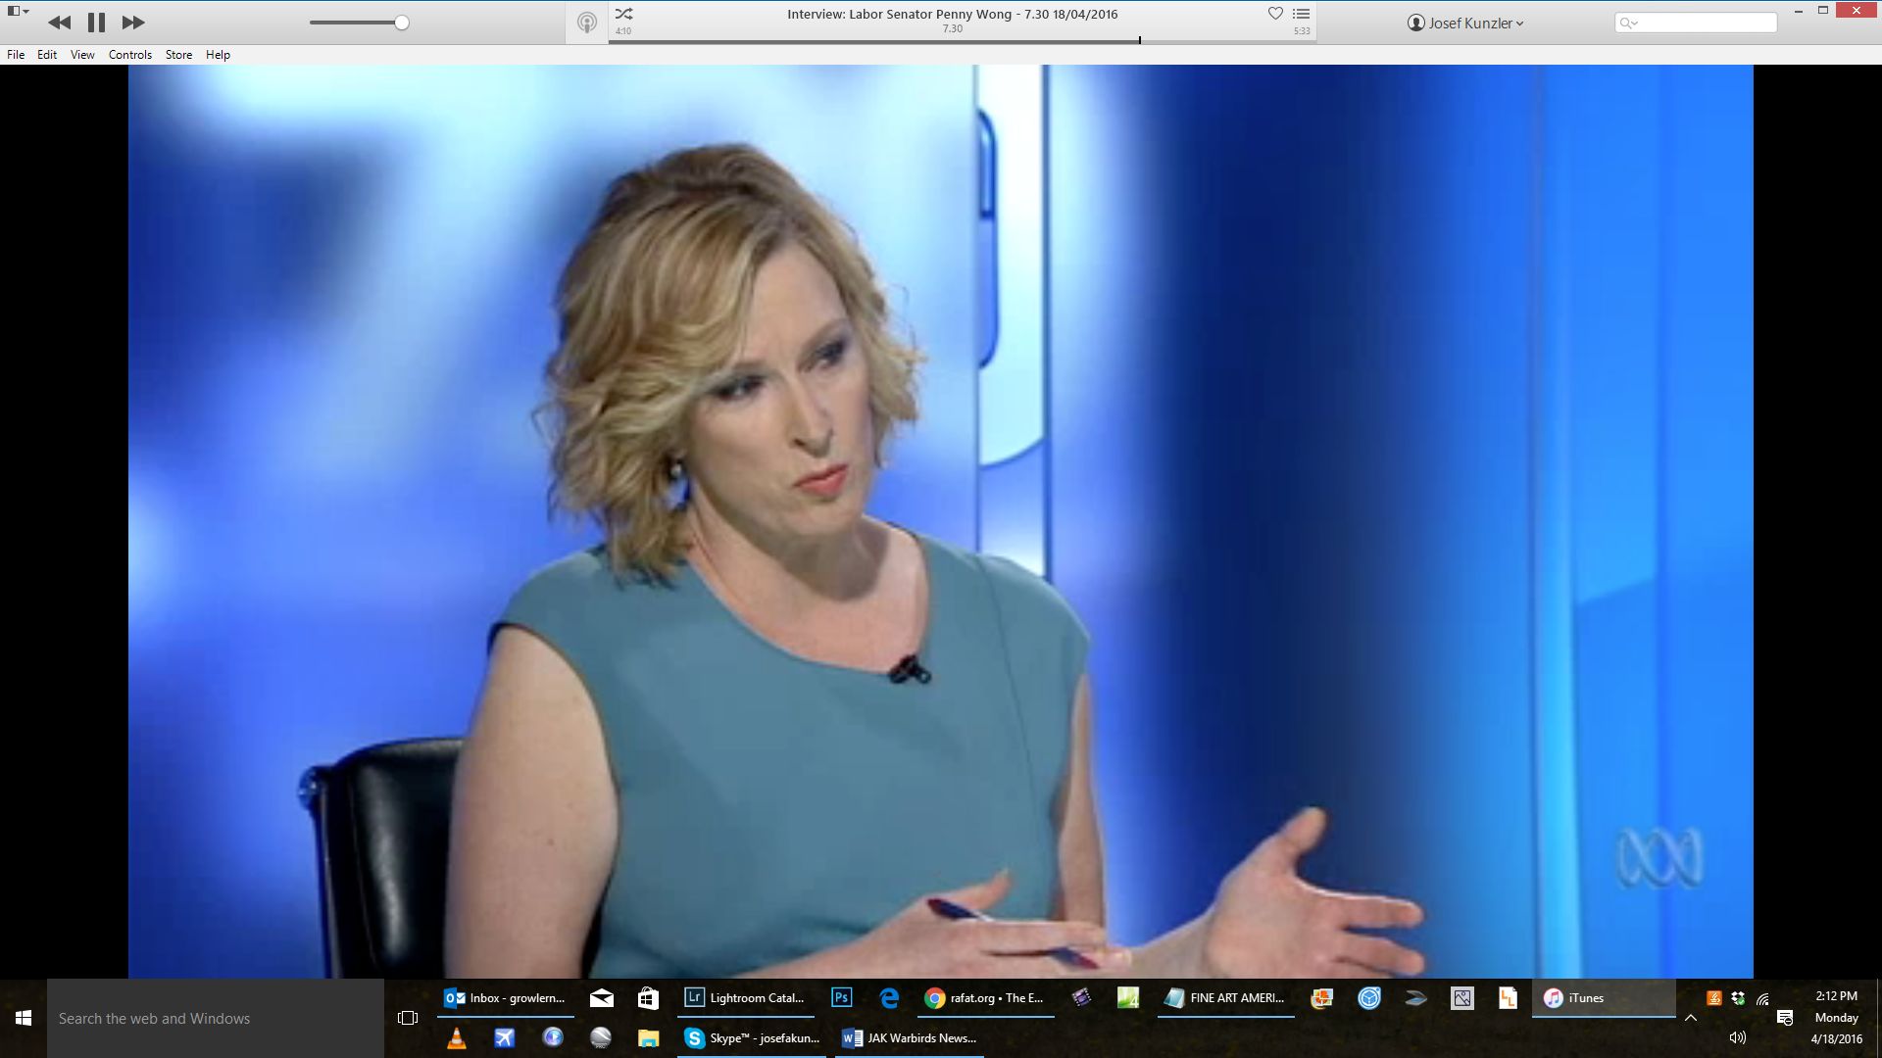Open VLC media player taskbar icon
The height and width of the screenshot is (1058, 1882).
pos(456,1038)
